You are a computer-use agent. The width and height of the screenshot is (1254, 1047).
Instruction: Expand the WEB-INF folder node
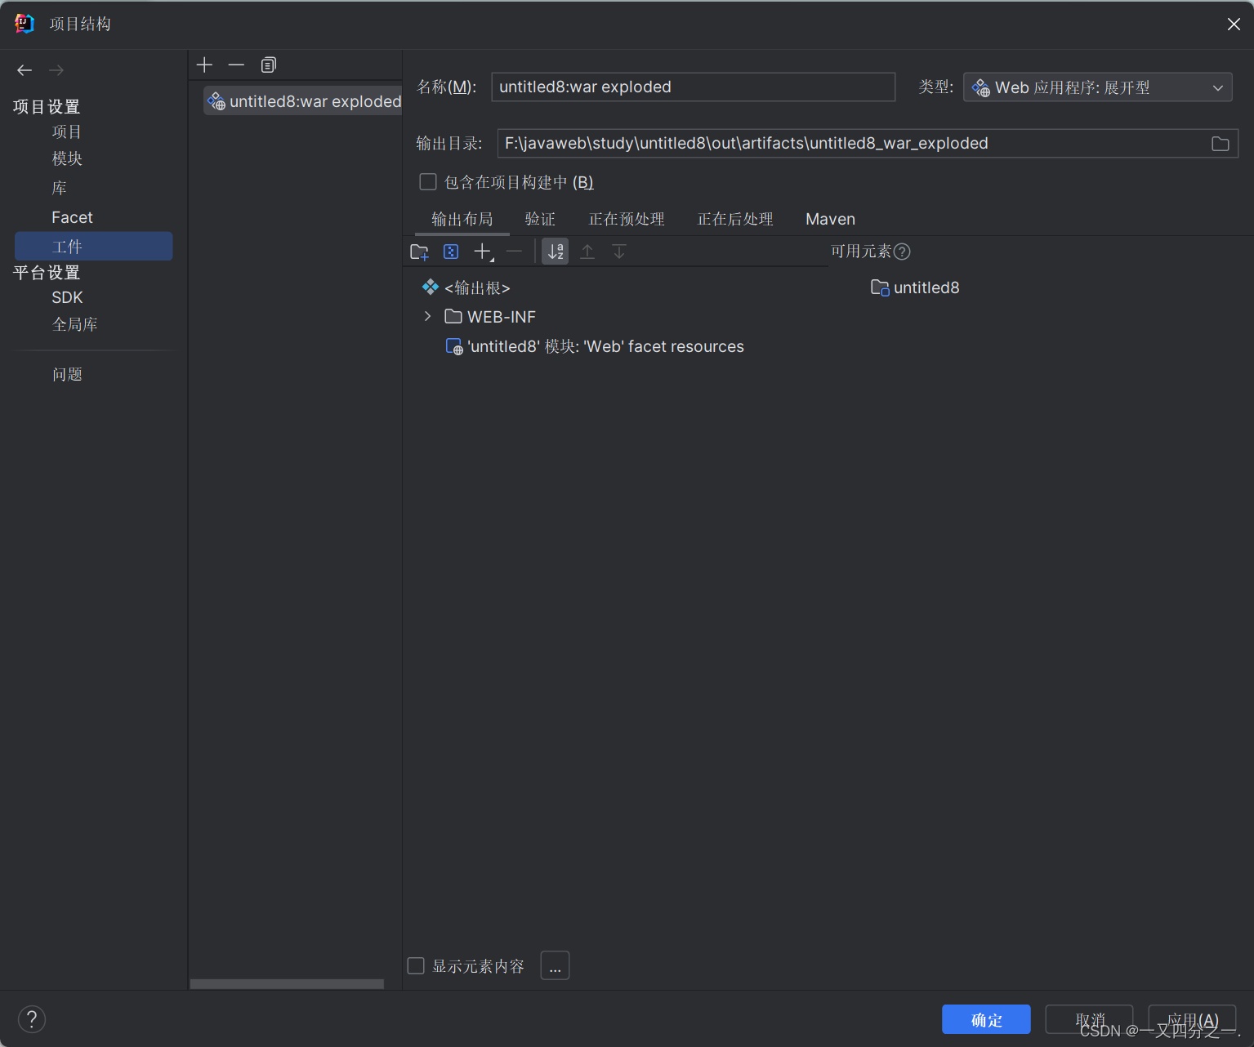pyautogui.click(x=427, y=317)
